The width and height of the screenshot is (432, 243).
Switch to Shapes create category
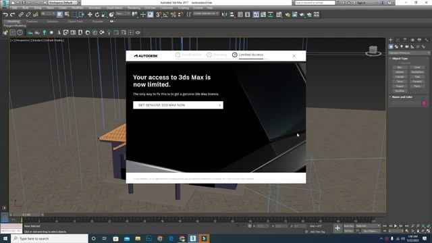pyautogui.click(x=396, y=47)
